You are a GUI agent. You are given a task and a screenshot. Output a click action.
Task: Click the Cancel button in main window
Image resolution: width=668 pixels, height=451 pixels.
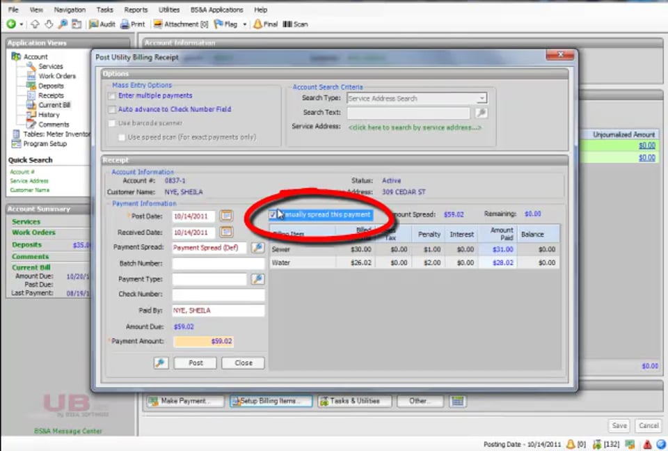[649, 425]
